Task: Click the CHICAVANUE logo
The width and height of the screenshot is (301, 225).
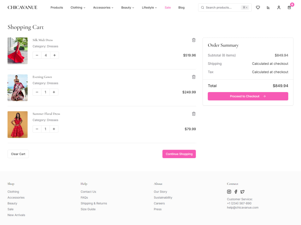Action: 22,7
